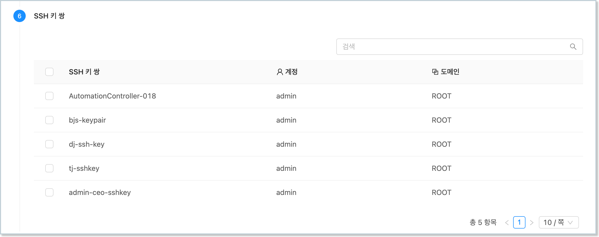Click admin account in bjs-keypair row
Screen dimensions: 599x237
click(x=286, y=120)
